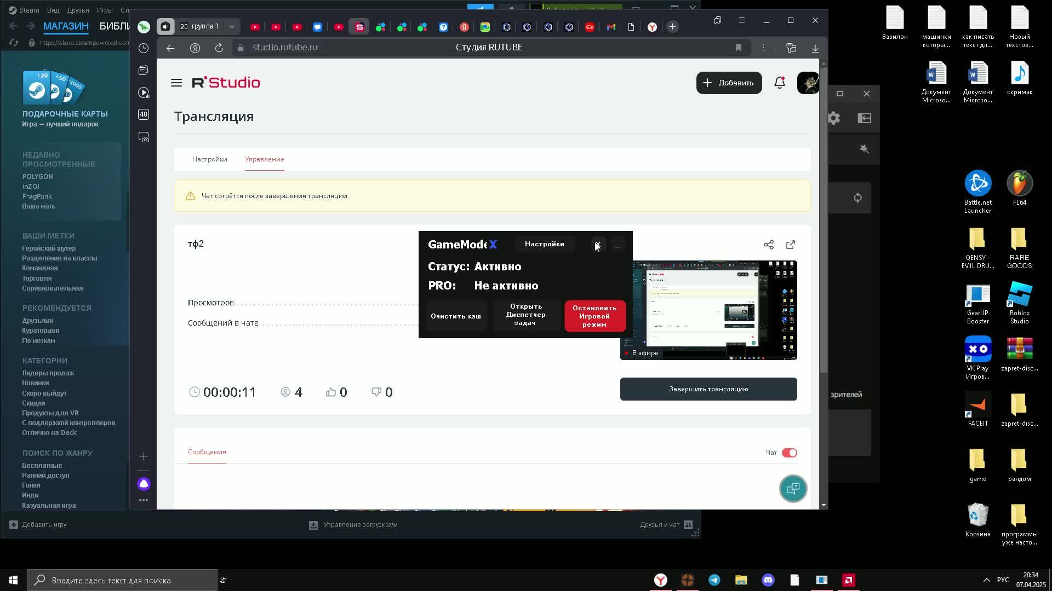The image size is (1052, 591).
Task: Expand the группа 1 tab group dropdown
Action: pyautogui.click(x=232, y=26)
